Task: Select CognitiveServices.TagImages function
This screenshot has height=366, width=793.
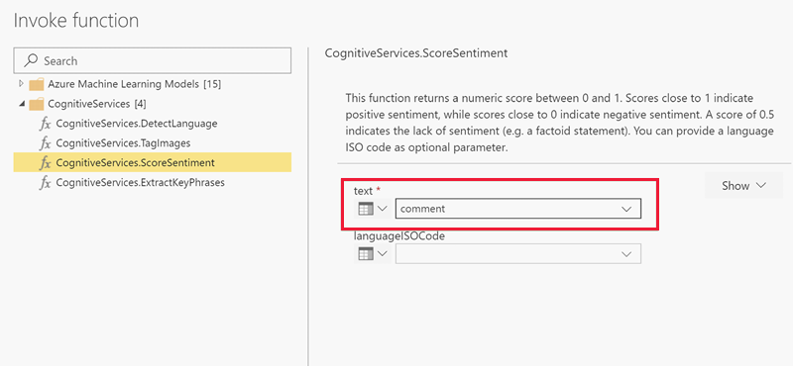Action: pyautogui.click(x=153, y=142)
